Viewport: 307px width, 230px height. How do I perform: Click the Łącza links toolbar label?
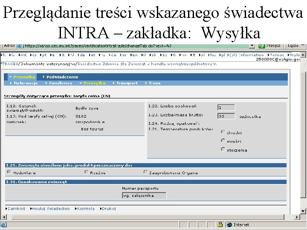coord(293,46)
